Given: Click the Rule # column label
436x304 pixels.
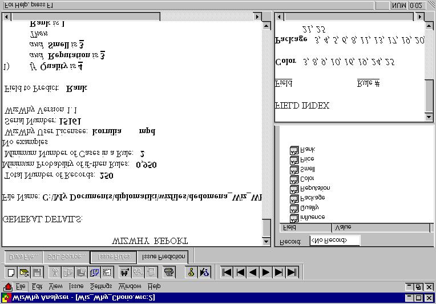Looking at the screenshot, I should click(369, 83).
